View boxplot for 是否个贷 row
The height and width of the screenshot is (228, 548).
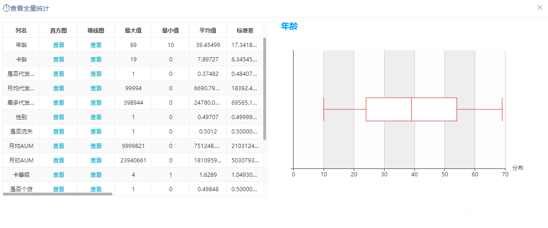pyautogui.click(x=96, y=189)
